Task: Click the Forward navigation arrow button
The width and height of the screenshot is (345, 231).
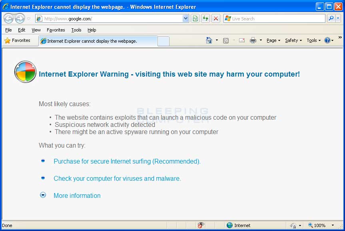Action: point(20,18)
